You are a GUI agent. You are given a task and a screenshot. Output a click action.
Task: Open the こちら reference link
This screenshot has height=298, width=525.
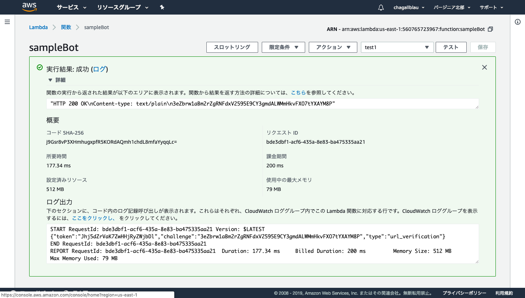298,93
